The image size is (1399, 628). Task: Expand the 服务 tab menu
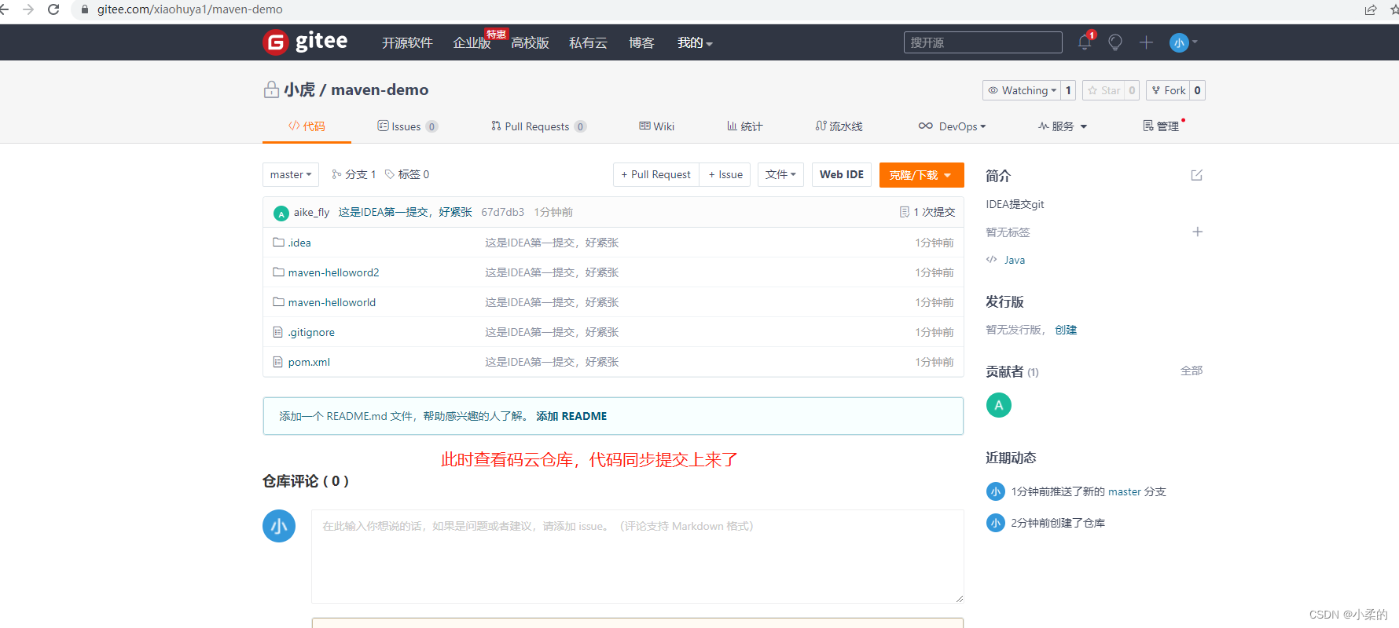pos(1063,126)
